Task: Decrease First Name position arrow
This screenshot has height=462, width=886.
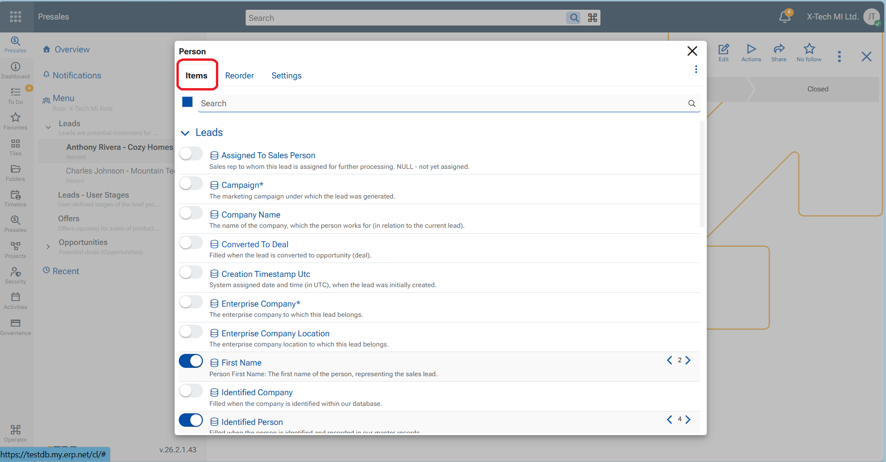Action: pos(670,360)
